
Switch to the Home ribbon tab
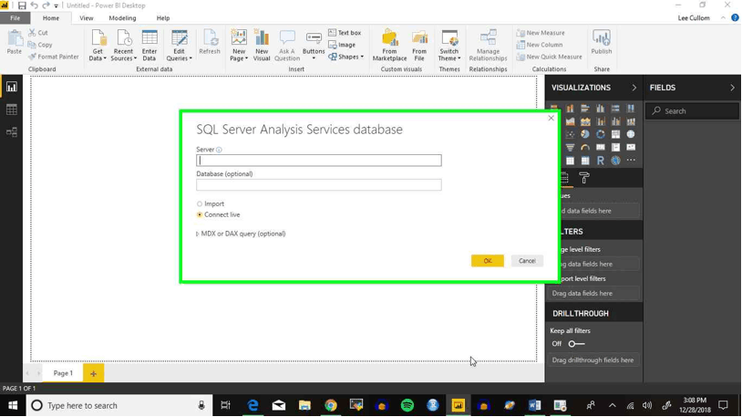coord(51,18)
